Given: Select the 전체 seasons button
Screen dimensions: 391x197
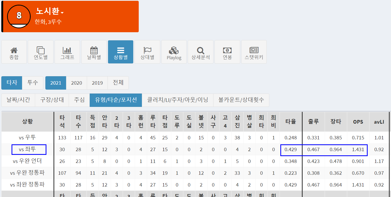Looking at the screenshot, I should tap(118, 83).
